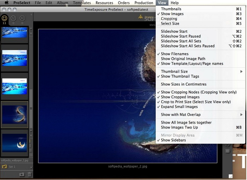247x180 pixels.
Task: Disable Show Thumbnail Tags option
Action: [x=180, y=76]
